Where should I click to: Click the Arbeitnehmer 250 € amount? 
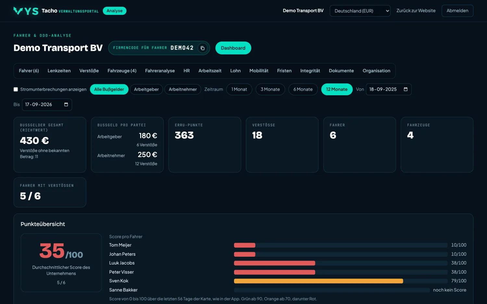pyautogui.click(x=147, y=155)
